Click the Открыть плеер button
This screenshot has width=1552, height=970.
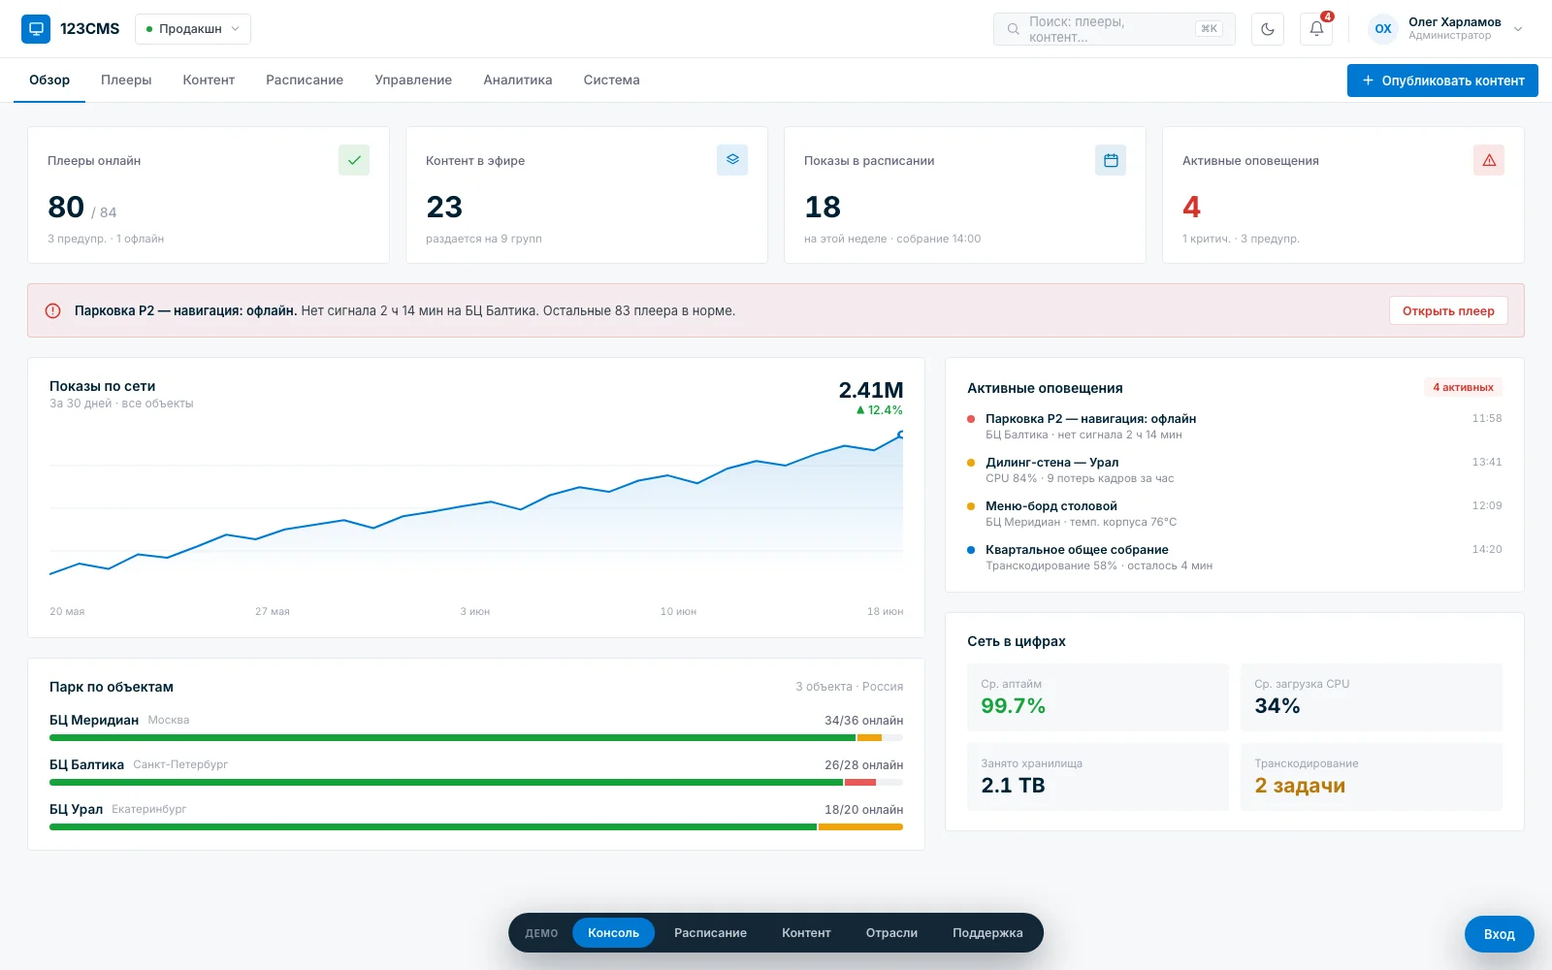click(x=1448, y=310)
